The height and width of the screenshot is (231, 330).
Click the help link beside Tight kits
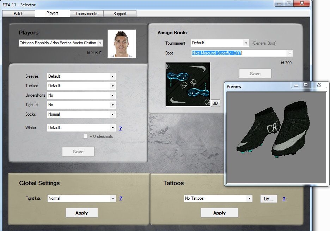pyautogui.click(x=121, y=198)
